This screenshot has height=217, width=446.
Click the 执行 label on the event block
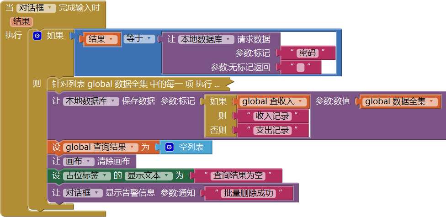[x=13, y=35]
